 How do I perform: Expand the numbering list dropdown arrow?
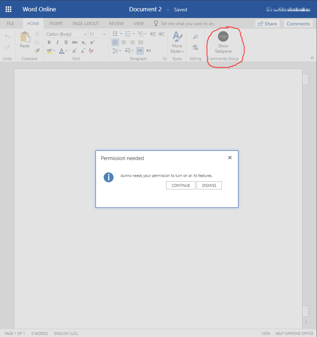click(x=134, y=34)
